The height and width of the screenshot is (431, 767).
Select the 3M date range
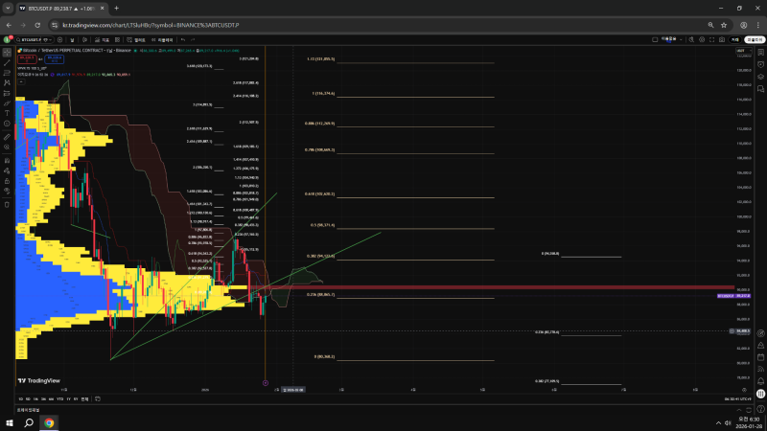(x=43, y=399)
